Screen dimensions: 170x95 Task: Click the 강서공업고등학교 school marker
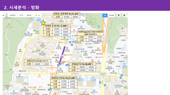pos(93,77)
